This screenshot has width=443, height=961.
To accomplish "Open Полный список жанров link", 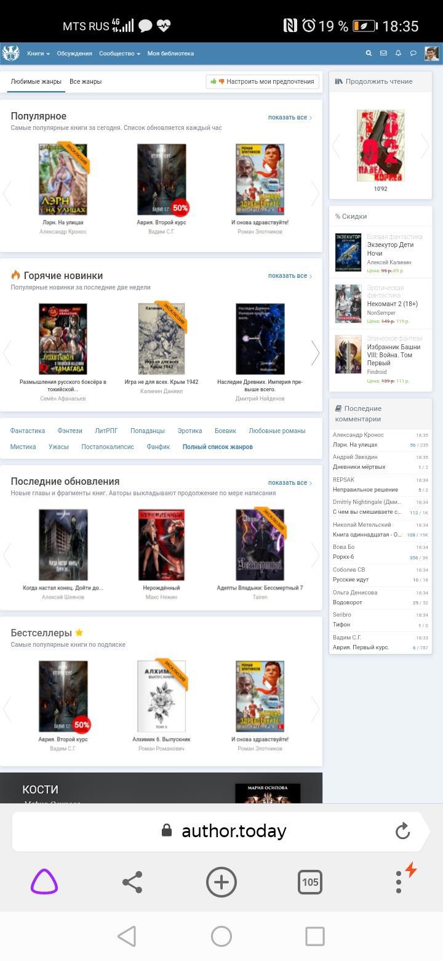I will (x=217, y=447).
